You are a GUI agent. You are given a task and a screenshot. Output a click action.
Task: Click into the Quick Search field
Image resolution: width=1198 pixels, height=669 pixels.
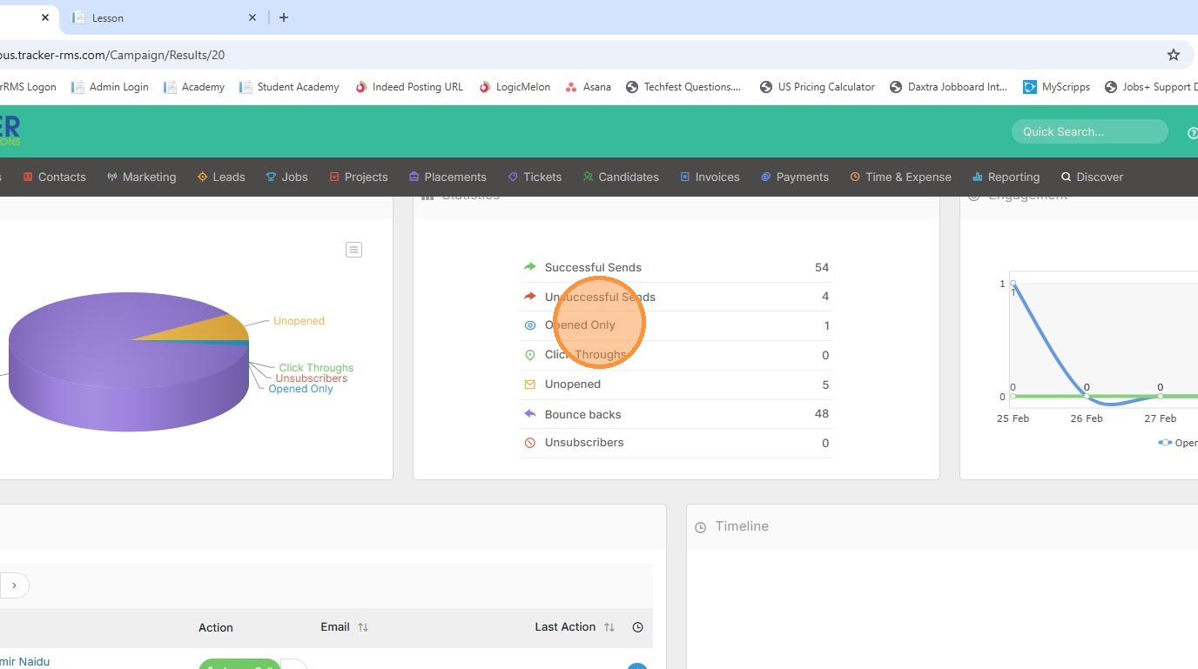point(1088,131)
